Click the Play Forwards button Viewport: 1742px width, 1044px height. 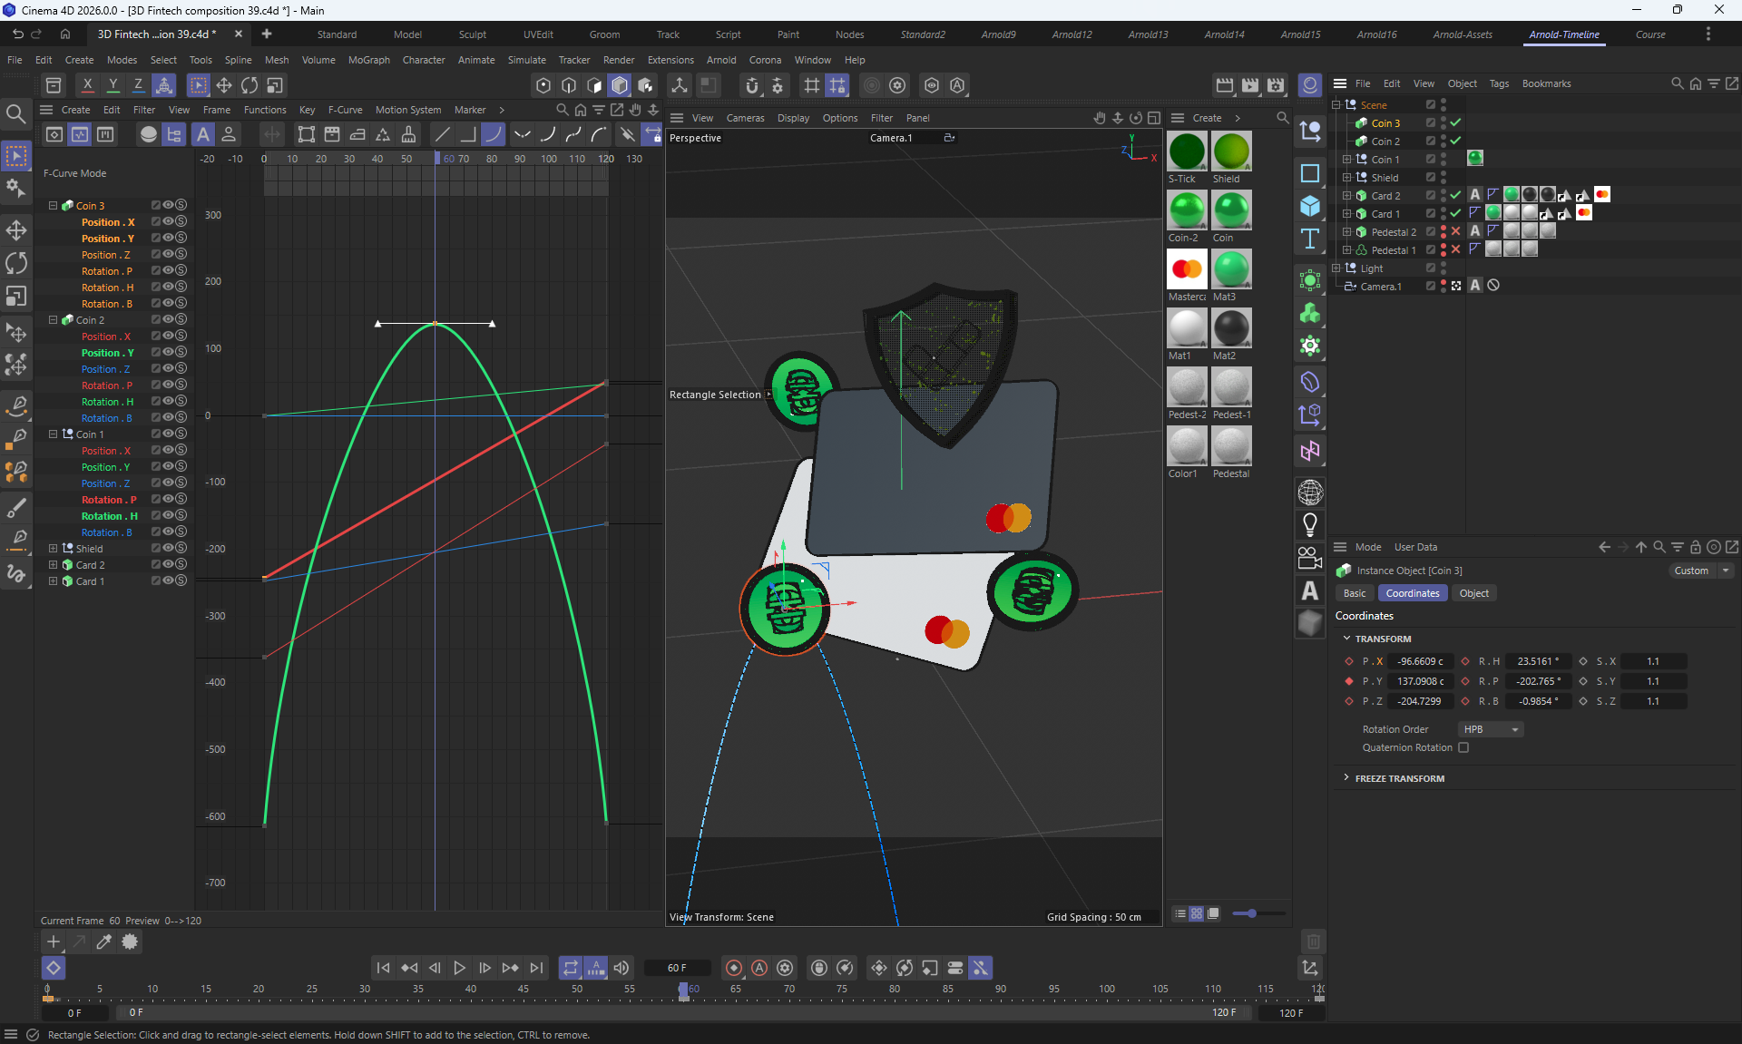tap(459, 968)
